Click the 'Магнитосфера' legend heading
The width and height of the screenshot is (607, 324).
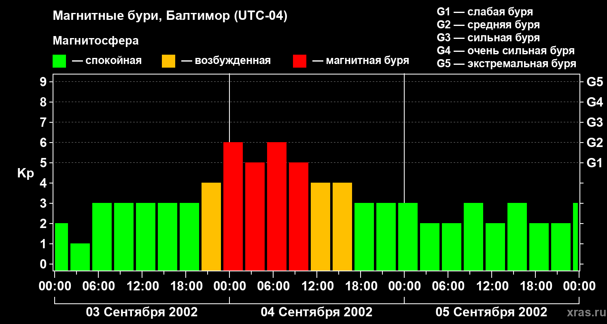coord(96,41)
